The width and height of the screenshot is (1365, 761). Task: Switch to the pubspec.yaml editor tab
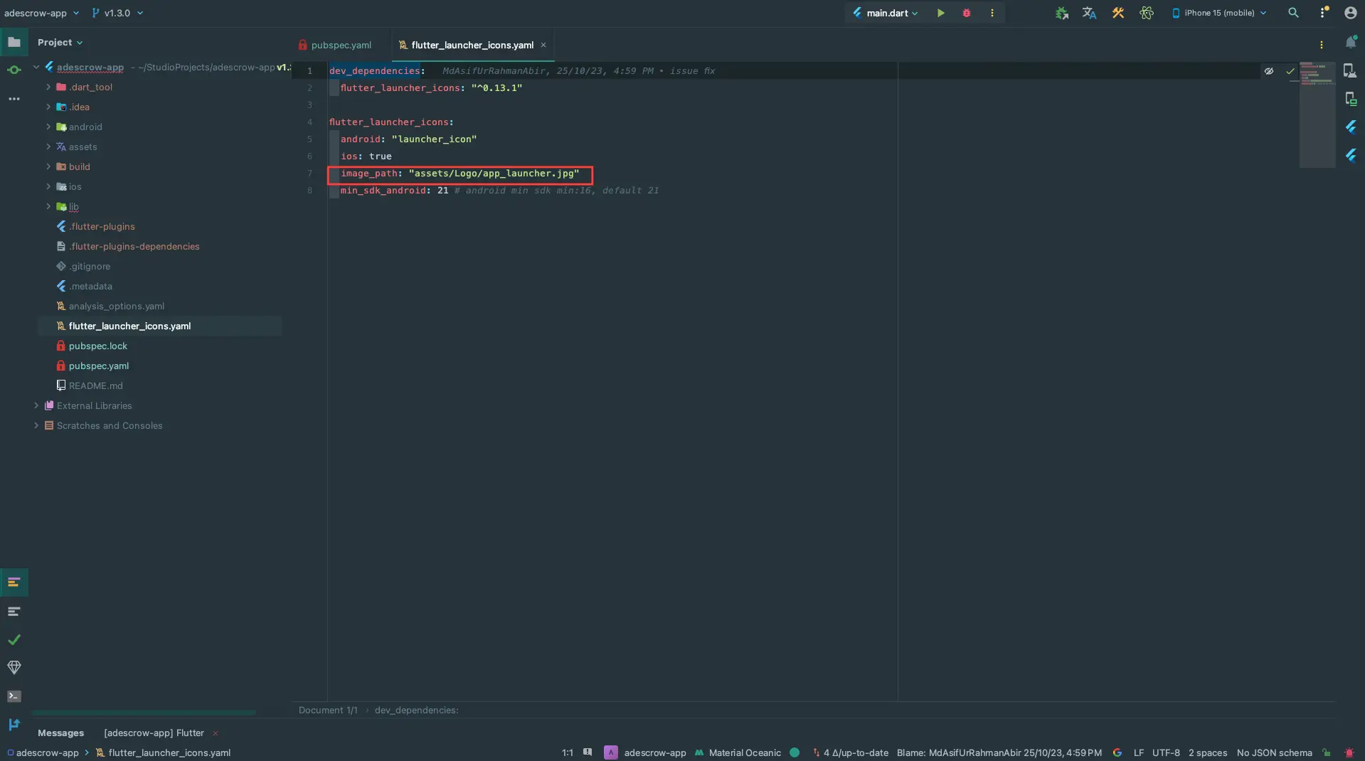(335, 45)
